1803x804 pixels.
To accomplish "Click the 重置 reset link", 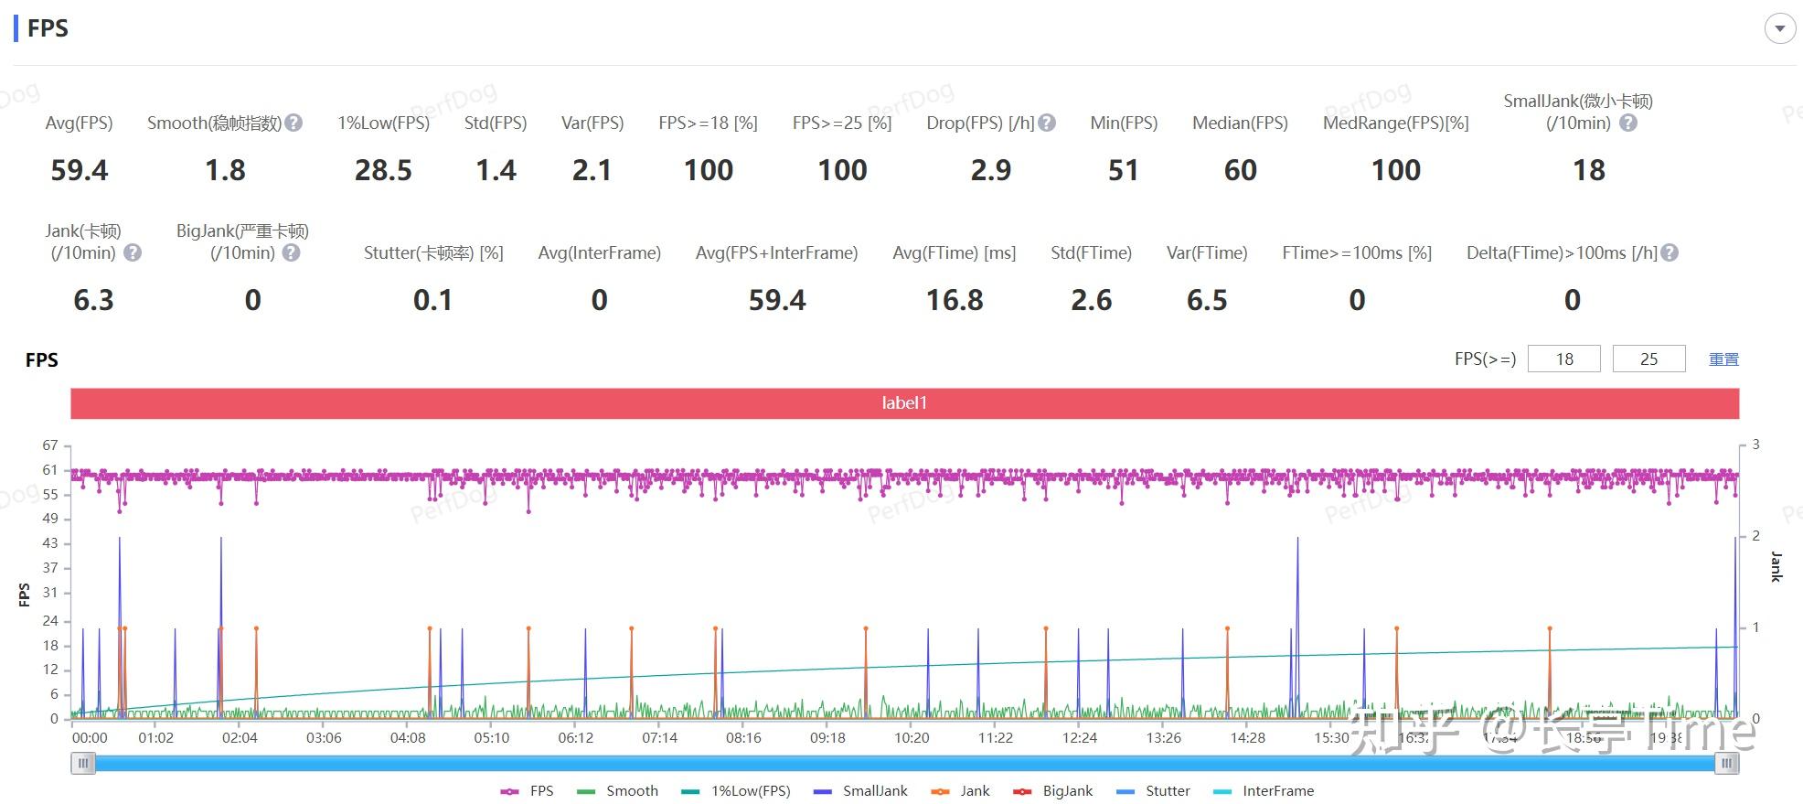I will point(1723,359).
